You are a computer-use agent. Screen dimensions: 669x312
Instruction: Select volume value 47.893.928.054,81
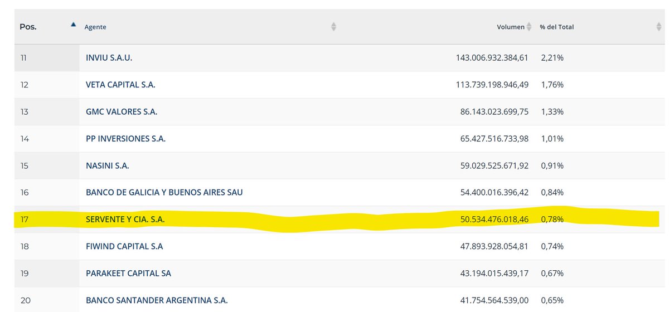[495, 246]
